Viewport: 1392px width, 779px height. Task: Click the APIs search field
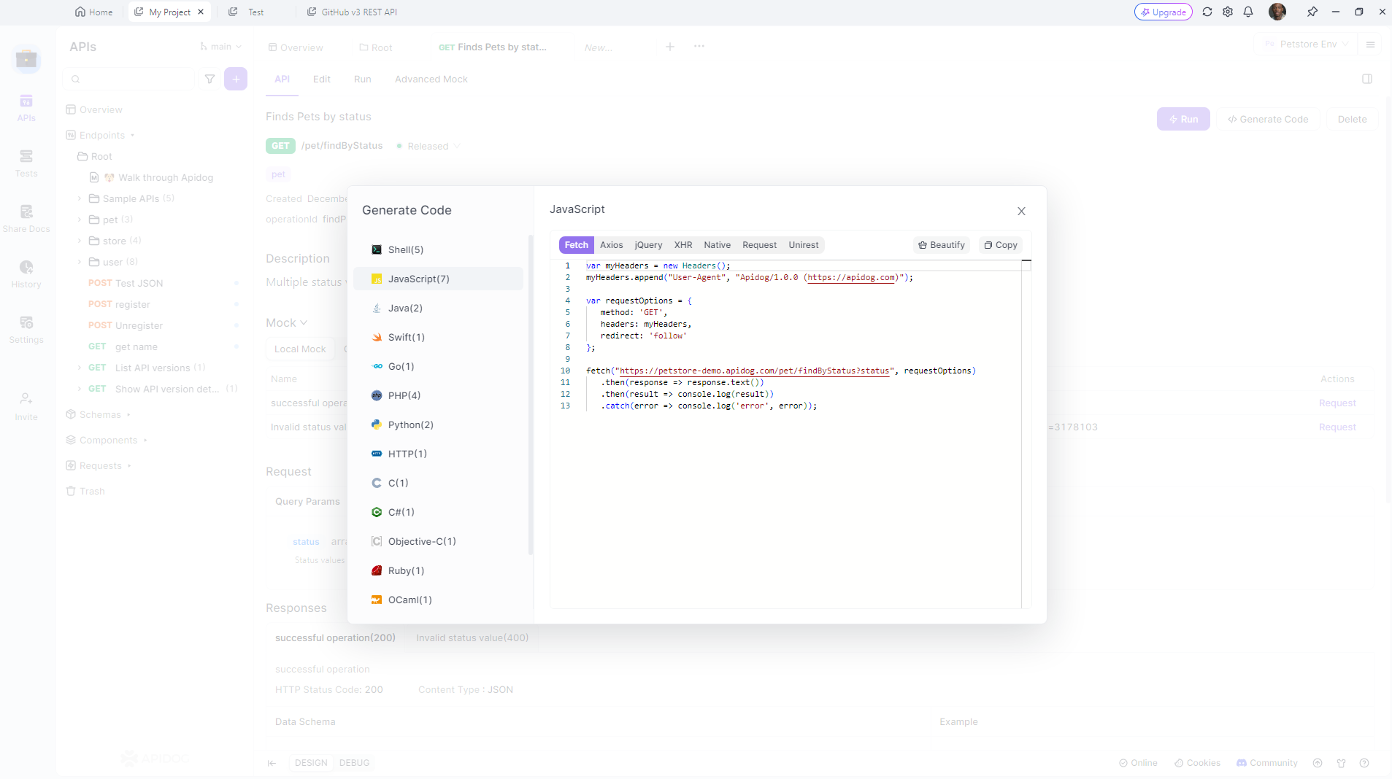(x=130, y=79)
